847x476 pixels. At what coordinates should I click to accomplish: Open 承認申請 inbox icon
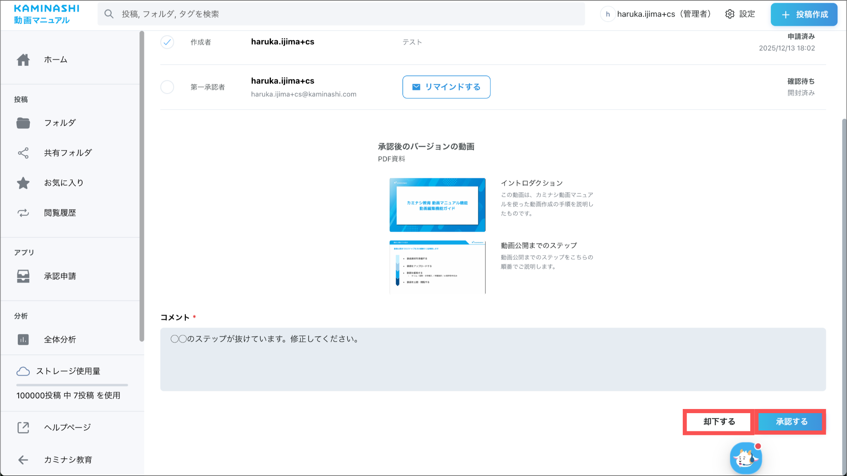(x=23, y=276)
